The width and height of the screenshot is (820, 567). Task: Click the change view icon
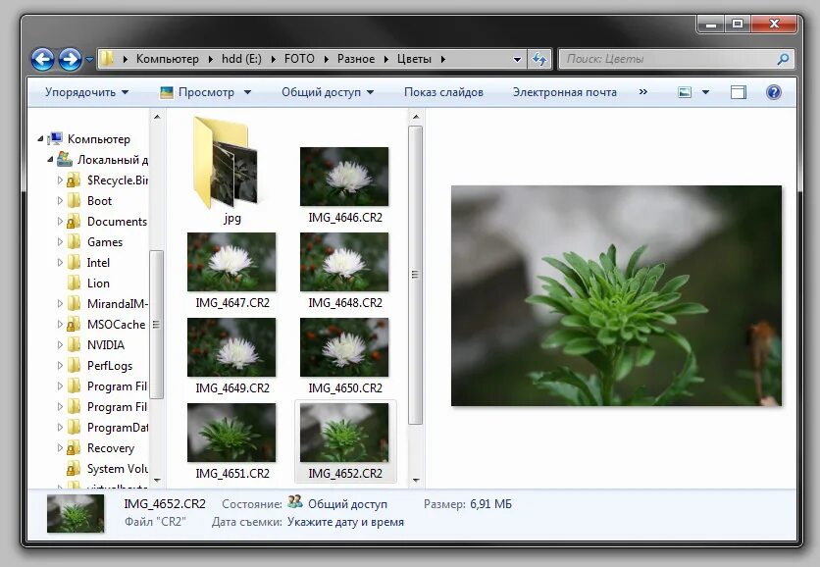click(685, 92)
